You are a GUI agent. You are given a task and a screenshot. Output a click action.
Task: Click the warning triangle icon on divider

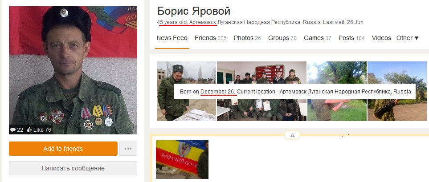[292, 135]
